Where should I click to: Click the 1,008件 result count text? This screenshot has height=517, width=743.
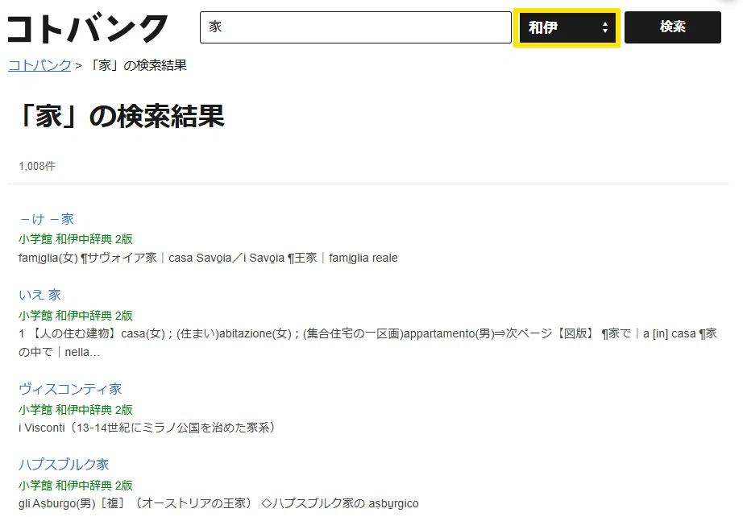(x=37, y=166)
